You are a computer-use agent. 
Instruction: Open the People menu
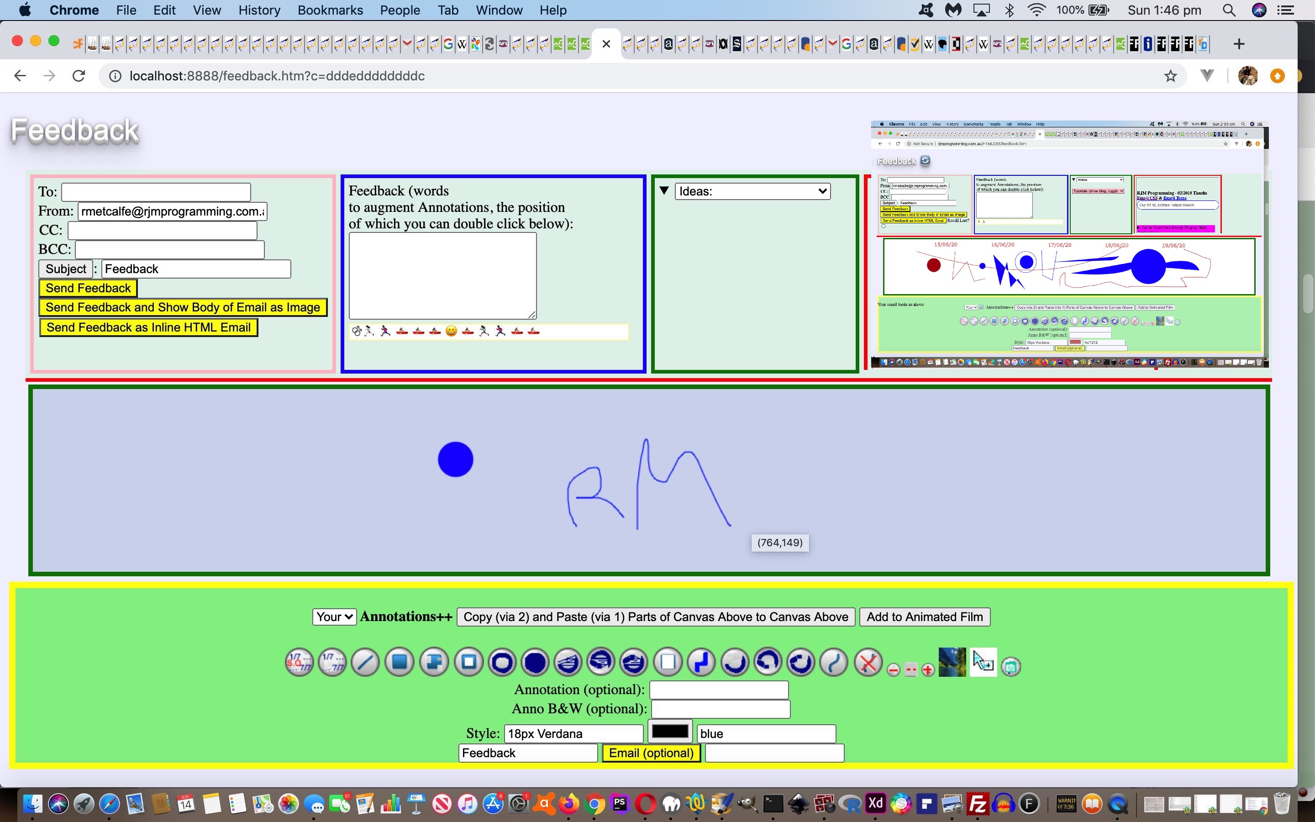click(400, 10)
